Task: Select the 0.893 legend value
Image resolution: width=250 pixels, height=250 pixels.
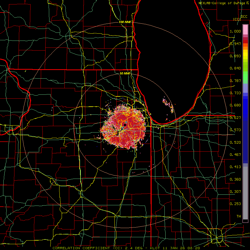Action: (235, 56)
